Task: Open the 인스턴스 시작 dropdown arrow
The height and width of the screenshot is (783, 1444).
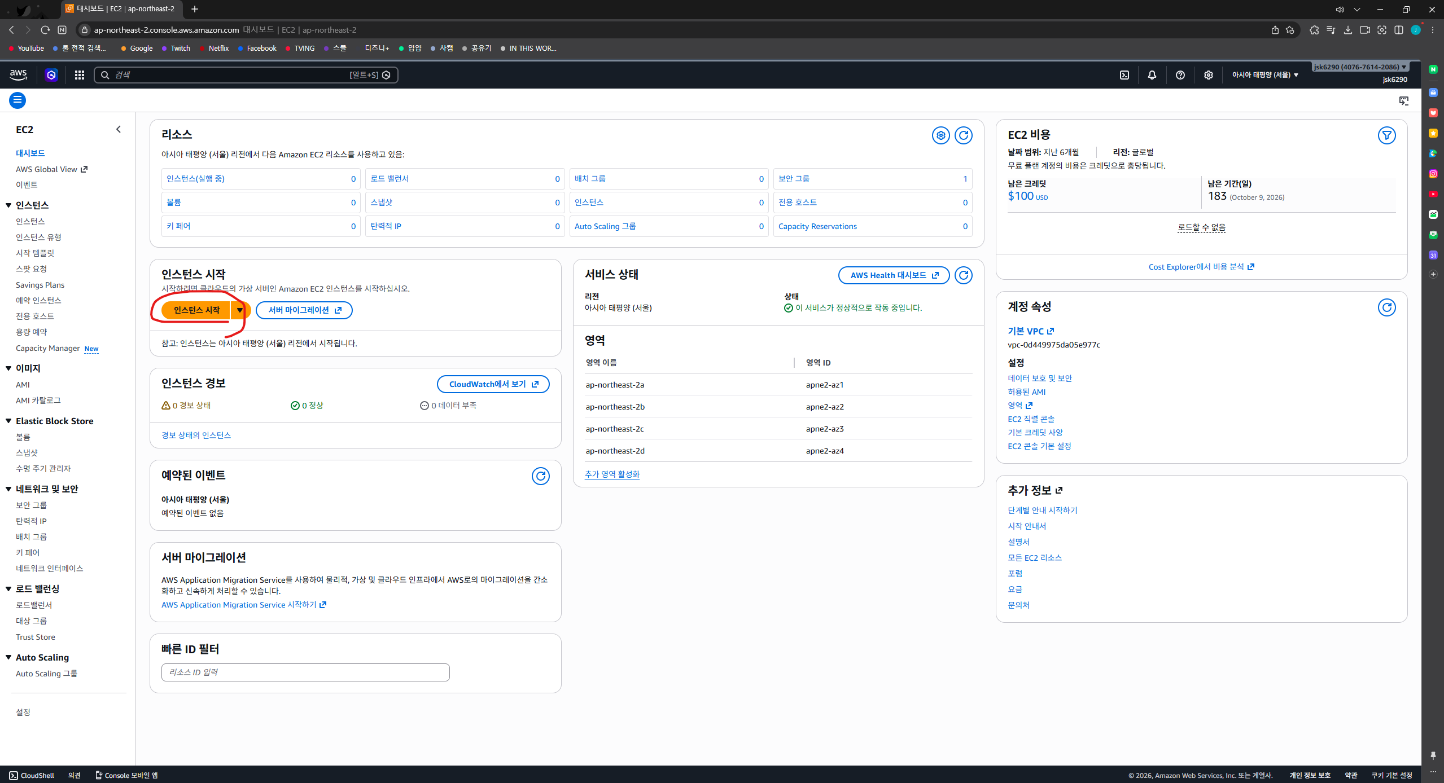Action: point(240,310)
